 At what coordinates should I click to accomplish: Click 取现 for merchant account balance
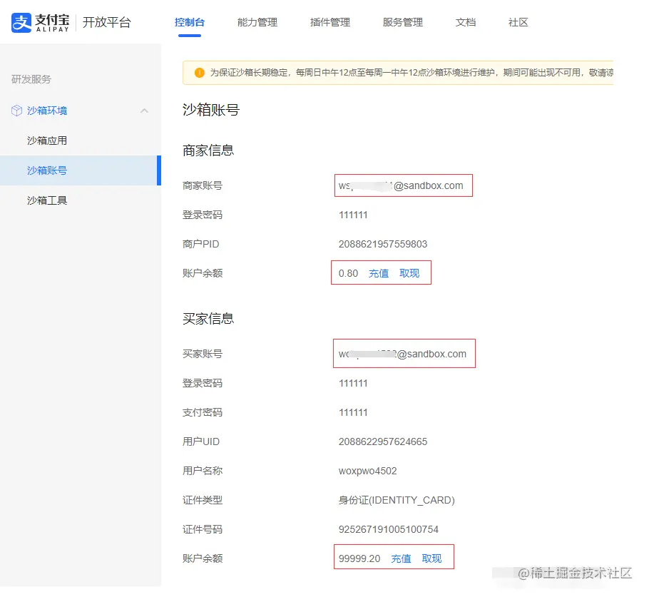pos(409,273)
